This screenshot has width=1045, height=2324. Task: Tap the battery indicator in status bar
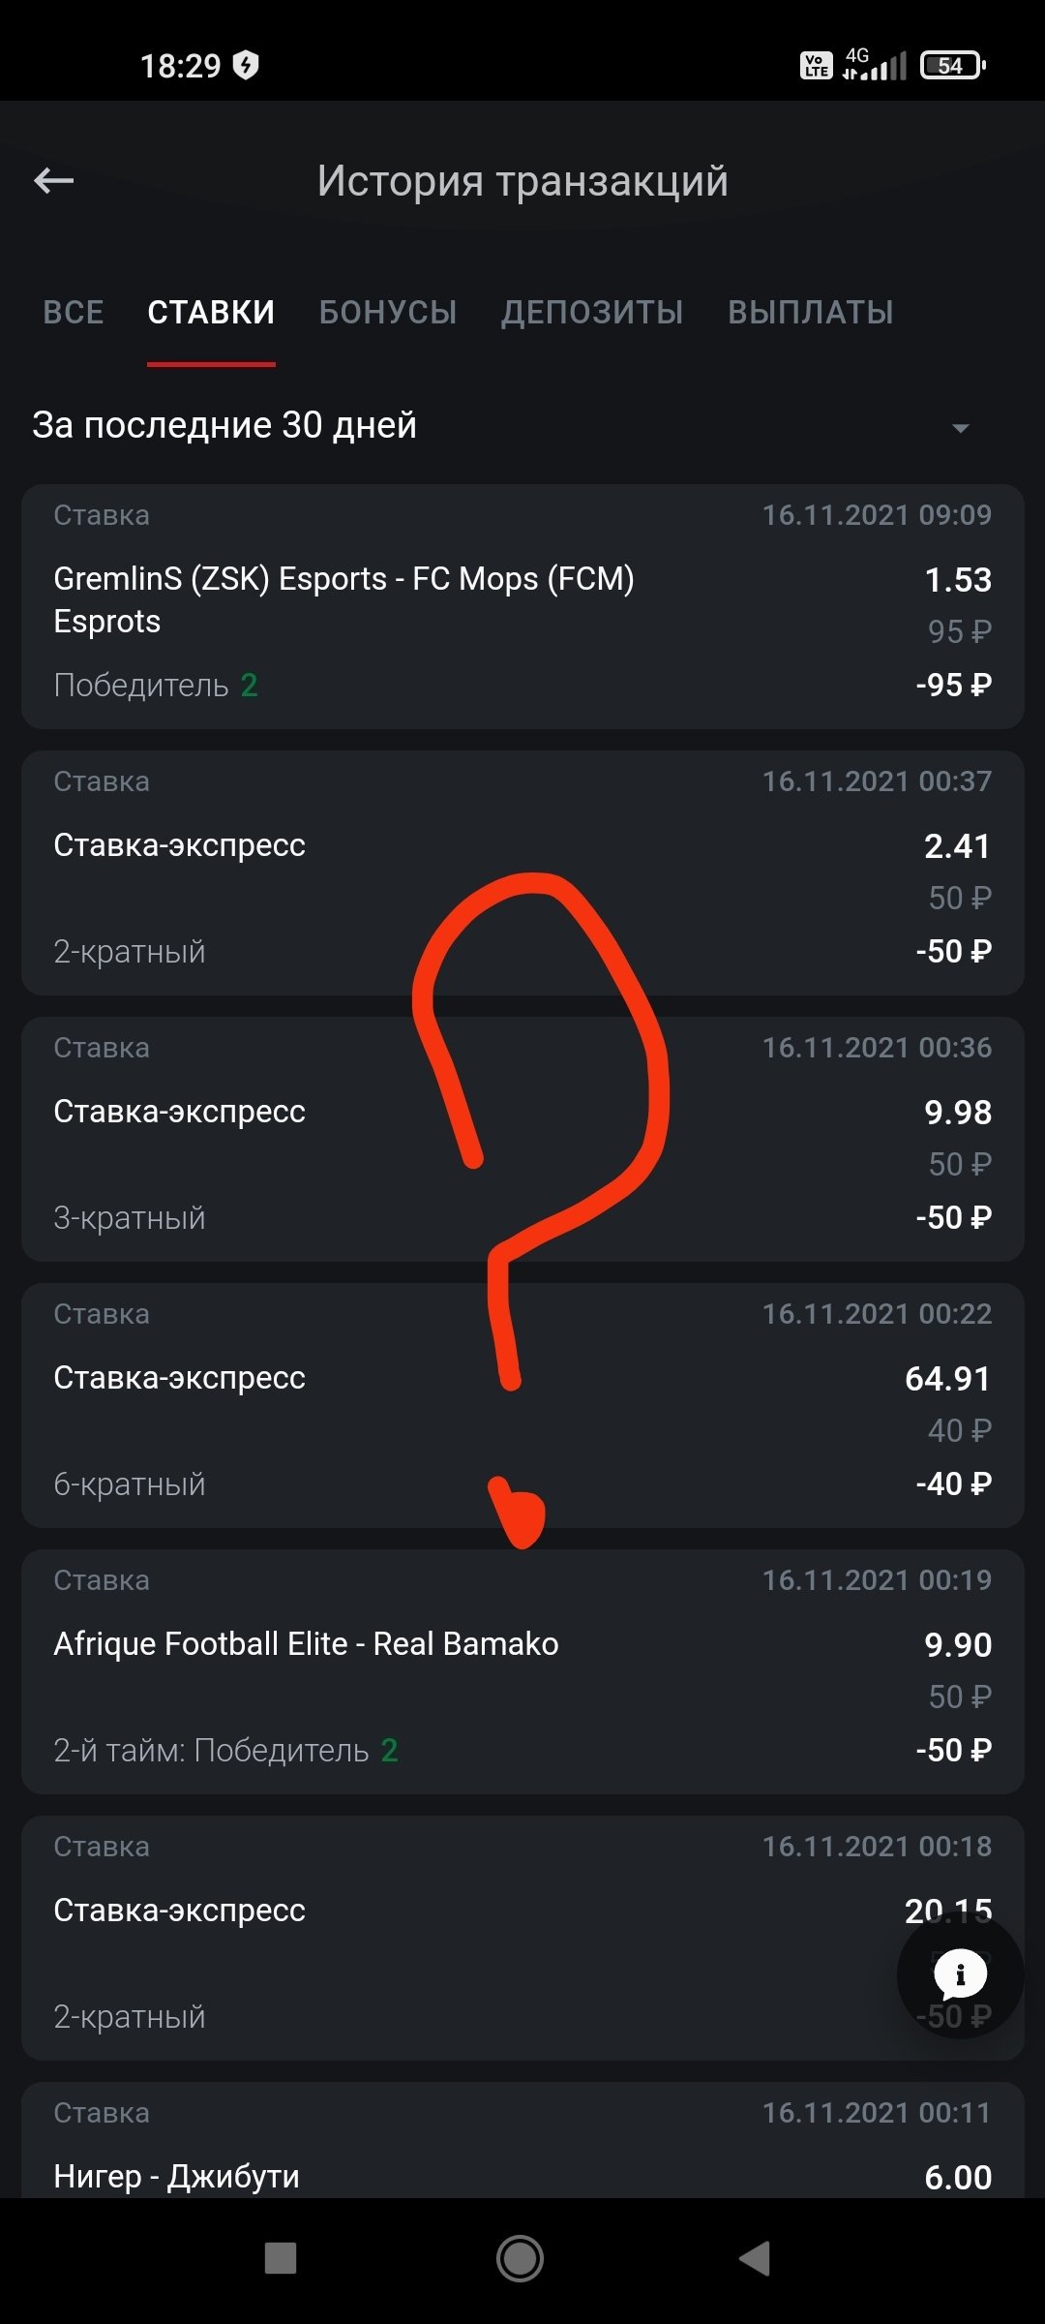tap(952, 66)
